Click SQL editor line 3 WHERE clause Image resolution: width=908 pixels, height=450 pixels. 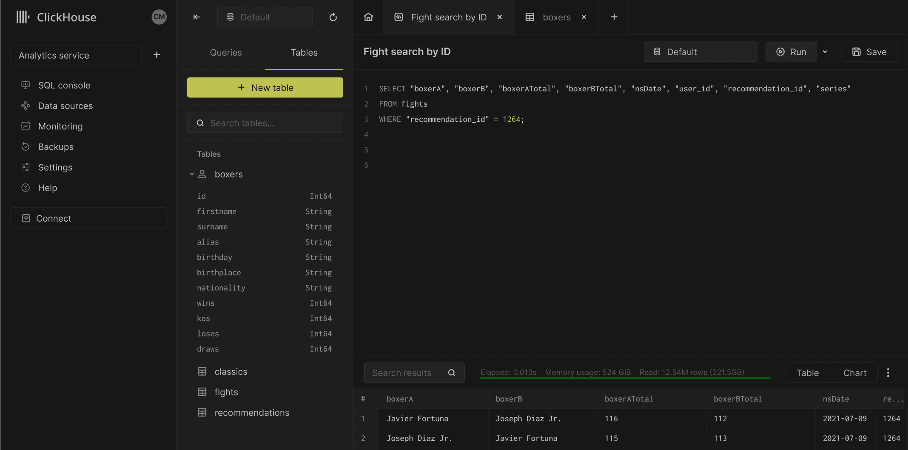451,119
